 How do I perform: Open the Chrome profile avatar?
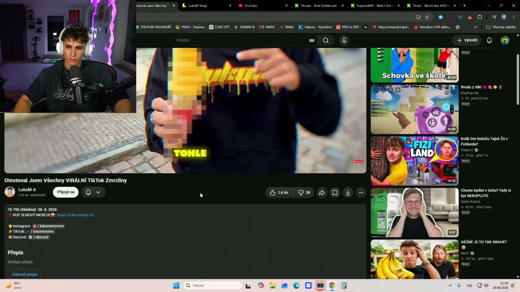504,17
